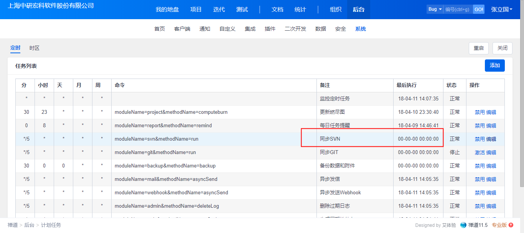Disable the 同步SVN scheduled task
The image size is (524, 233).
(x=480, y=139)
